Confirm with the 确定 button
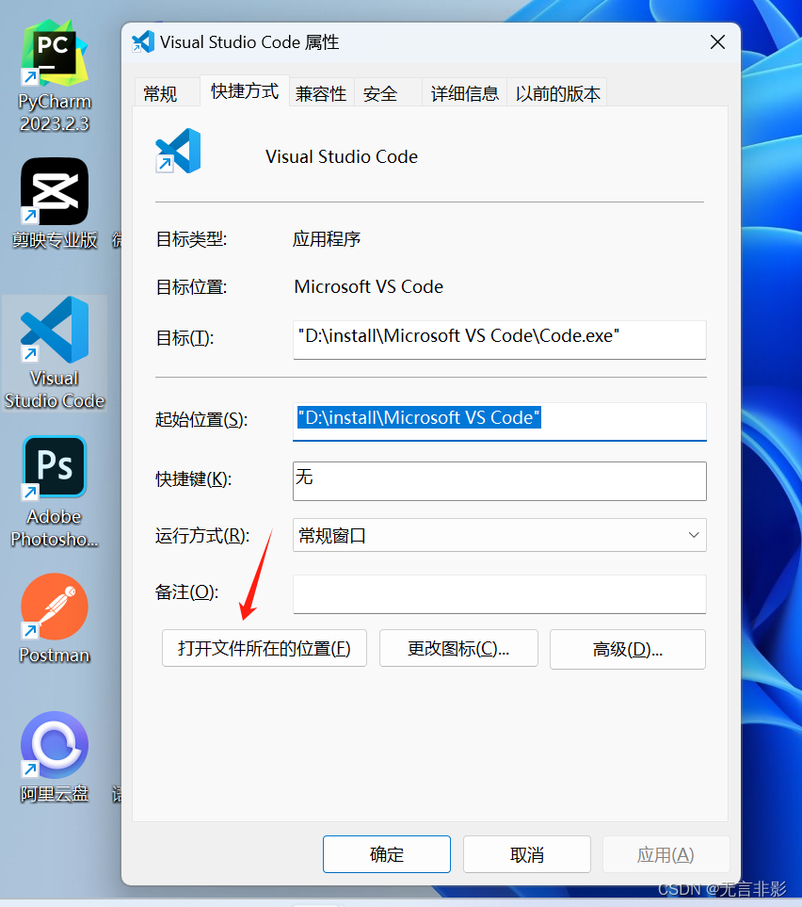802x907 pixels. pos(387,853)
